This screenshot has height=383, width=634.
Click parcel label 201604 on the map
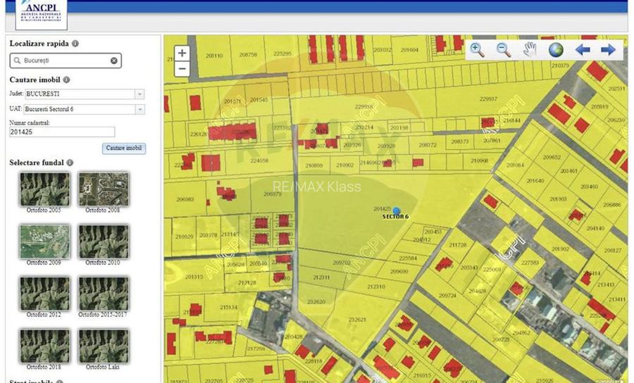409,50
